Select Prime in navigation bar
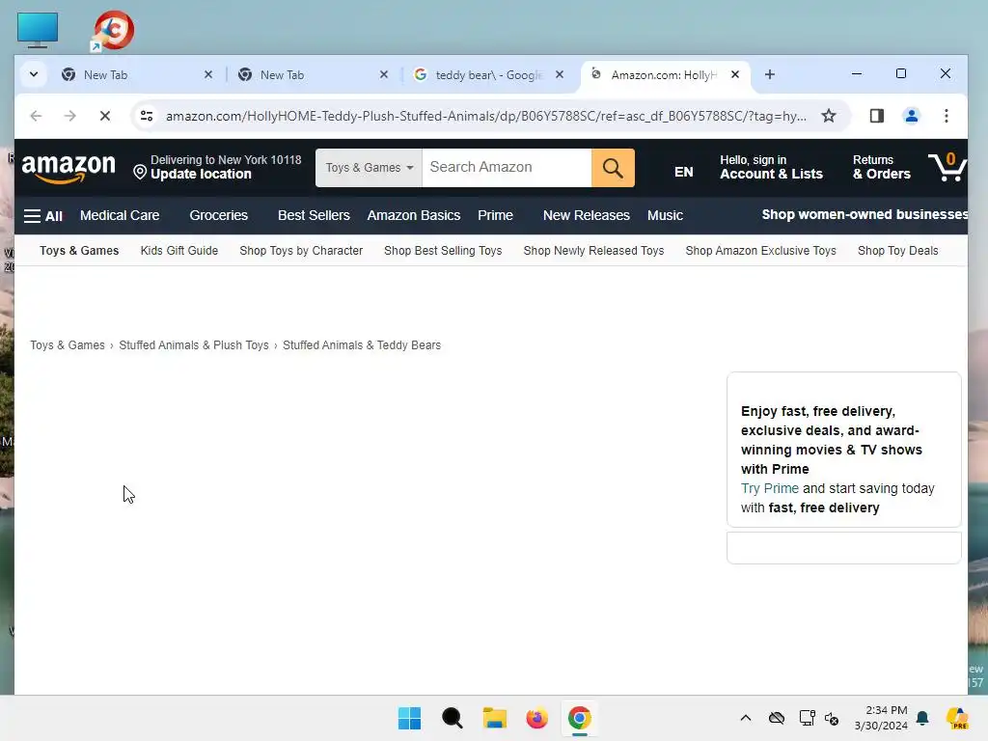 tap(495, 215)
